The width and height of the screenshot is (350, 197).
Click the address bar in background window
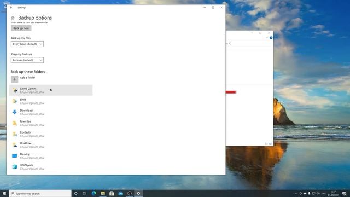point(249,44)
